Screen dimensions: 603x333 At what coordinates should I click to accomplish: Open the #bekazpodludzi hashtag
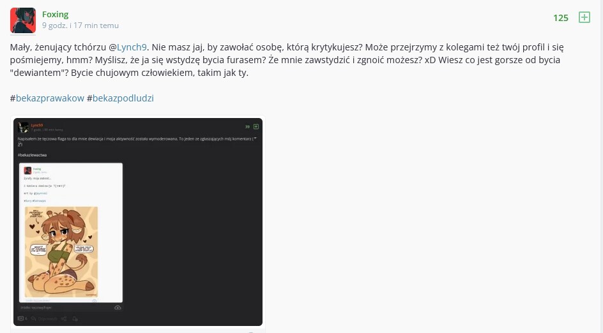123,98
